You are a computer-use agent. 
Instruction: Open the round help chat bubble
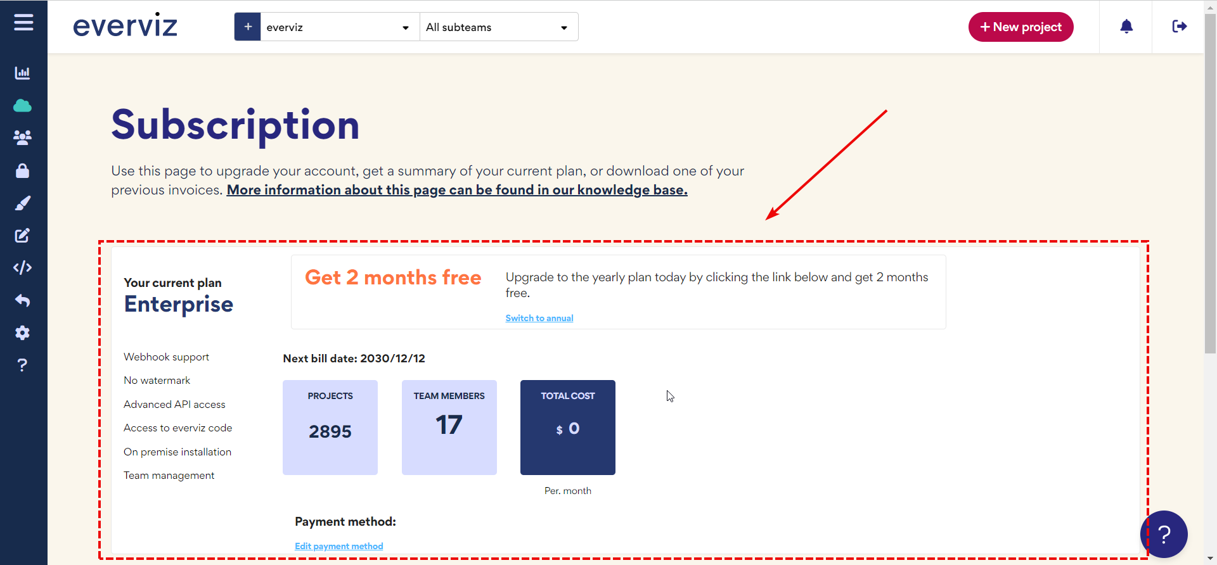click(x=1164, y=534)
